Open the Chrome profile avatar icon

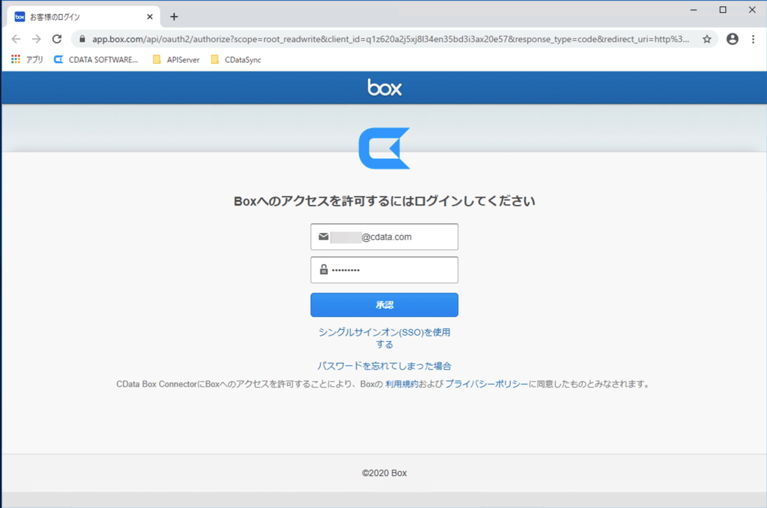coord(732,39)
